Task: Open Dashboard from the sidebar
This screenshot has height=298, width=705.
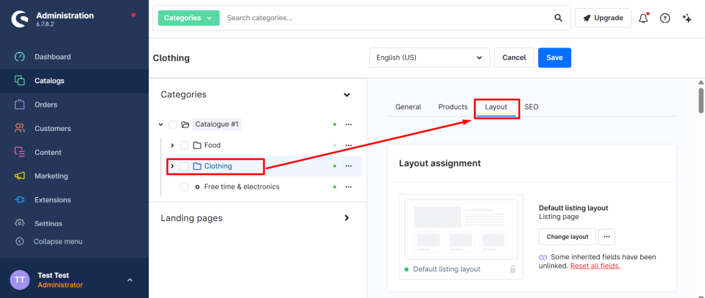Action: [53, 57]
